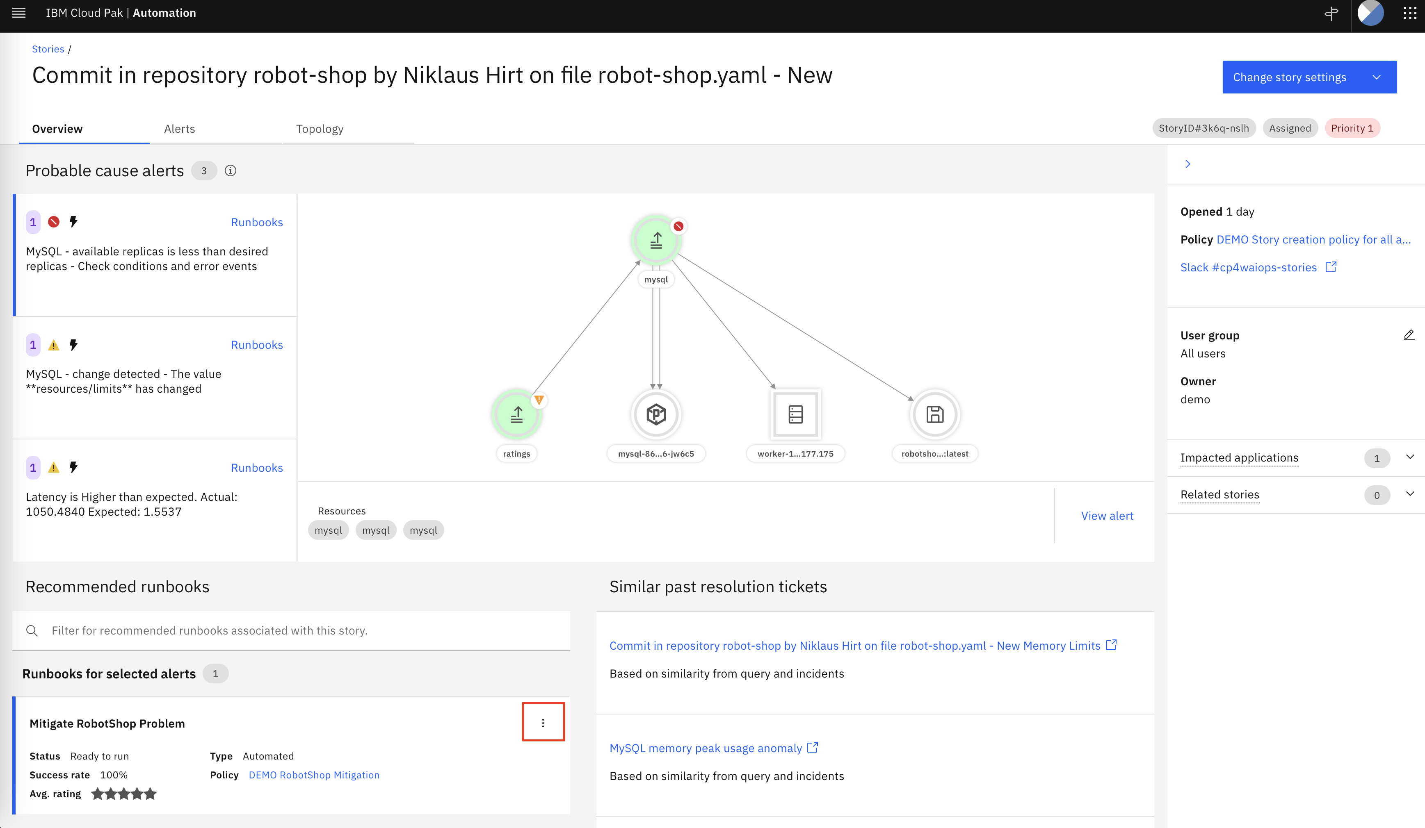
Task: Click the Probable cause alerts count badge
Action: pyautogui.click(x=203, y=171)
